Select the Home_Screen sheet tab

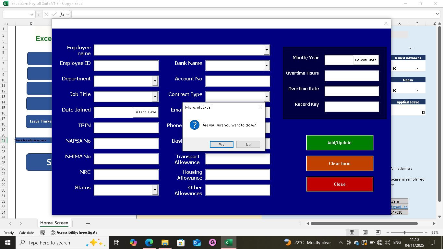54,223
